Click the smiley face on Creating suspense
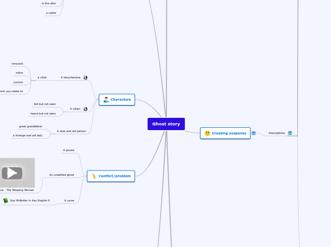Viewport: 331px width, 247px height. pyautogui.click(x=207, y=133)
